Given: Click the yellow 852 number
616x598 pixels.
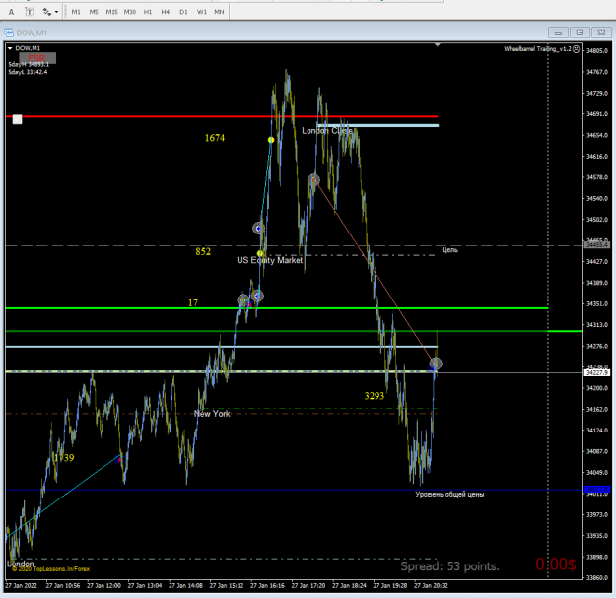Looking at the screenshot, I should click(203, 251).
